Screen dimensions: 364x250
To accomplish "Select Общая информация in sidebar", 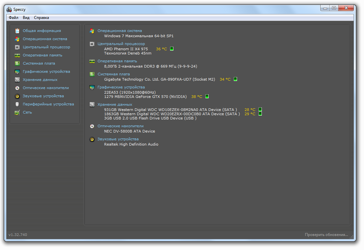I will coord(42,31).
